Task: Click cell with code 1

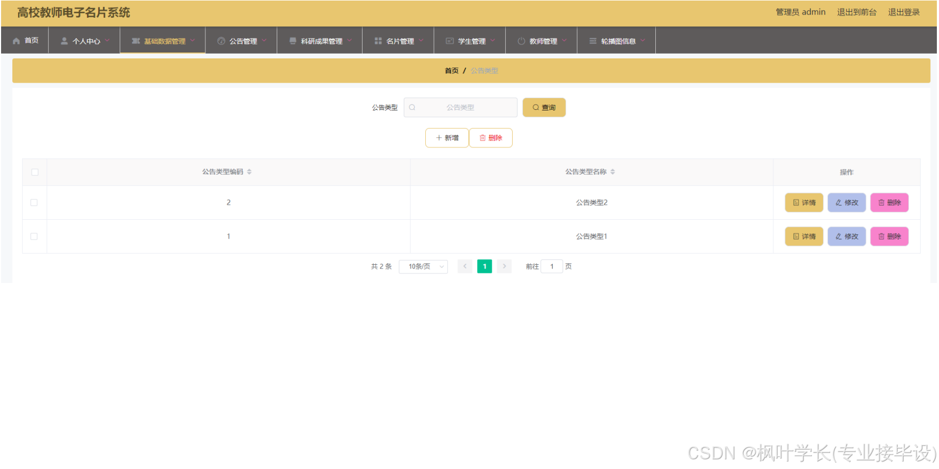Action: click(228, 236)
